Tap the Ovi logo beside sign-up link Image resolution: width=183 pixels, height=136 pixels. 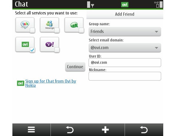[x=21, y=83]
